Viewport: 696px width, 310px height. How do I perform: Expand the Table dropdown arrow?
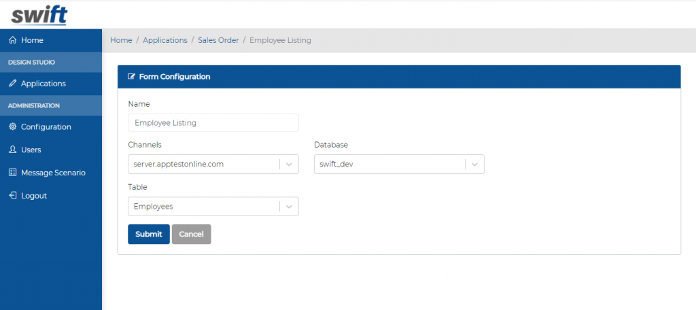pos(289,207)
